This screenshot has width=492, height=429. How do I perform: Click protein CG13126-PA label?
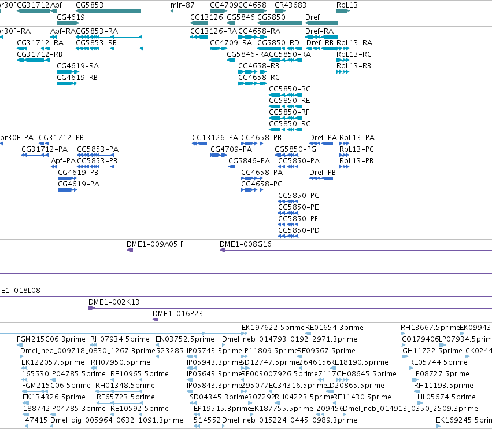(215, 138)
